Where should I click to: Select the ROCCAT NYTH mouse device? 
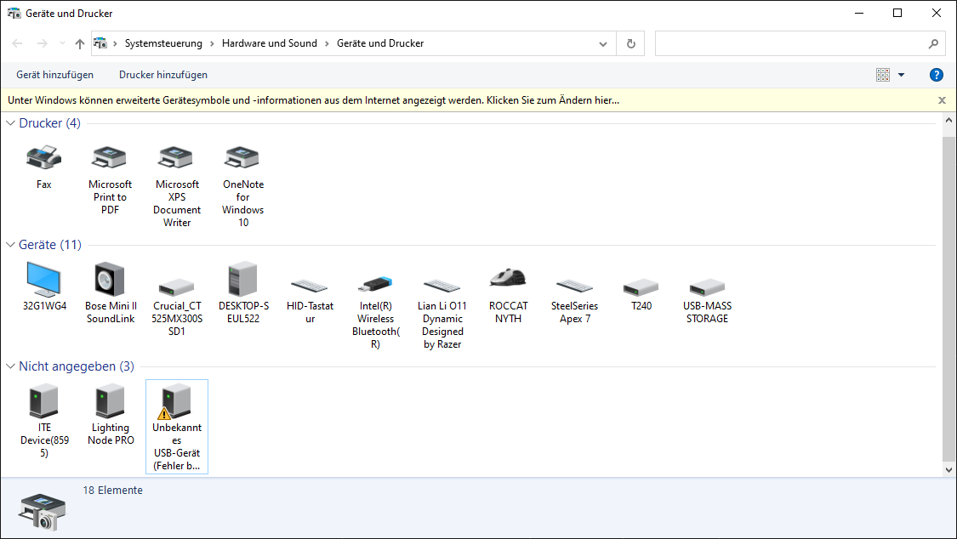(508, 277)
